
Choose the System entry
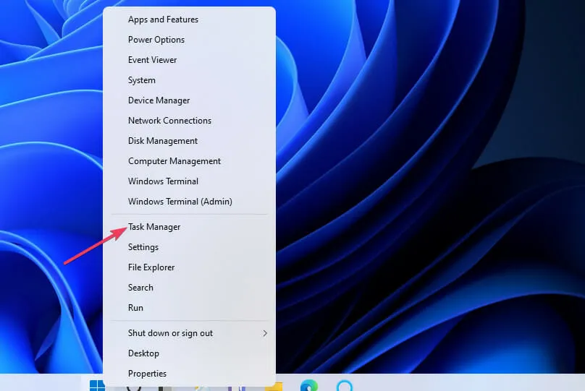point(142,80)
